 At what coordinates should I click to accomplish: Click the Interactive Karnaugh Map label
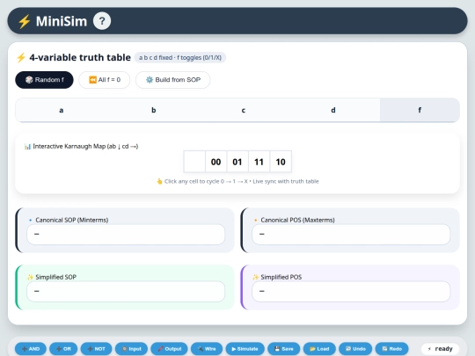81,147
